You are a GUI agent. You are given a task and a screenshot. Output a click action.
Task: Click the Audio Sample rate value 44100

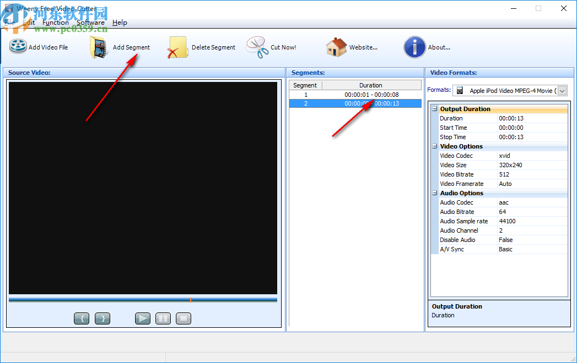507,221
